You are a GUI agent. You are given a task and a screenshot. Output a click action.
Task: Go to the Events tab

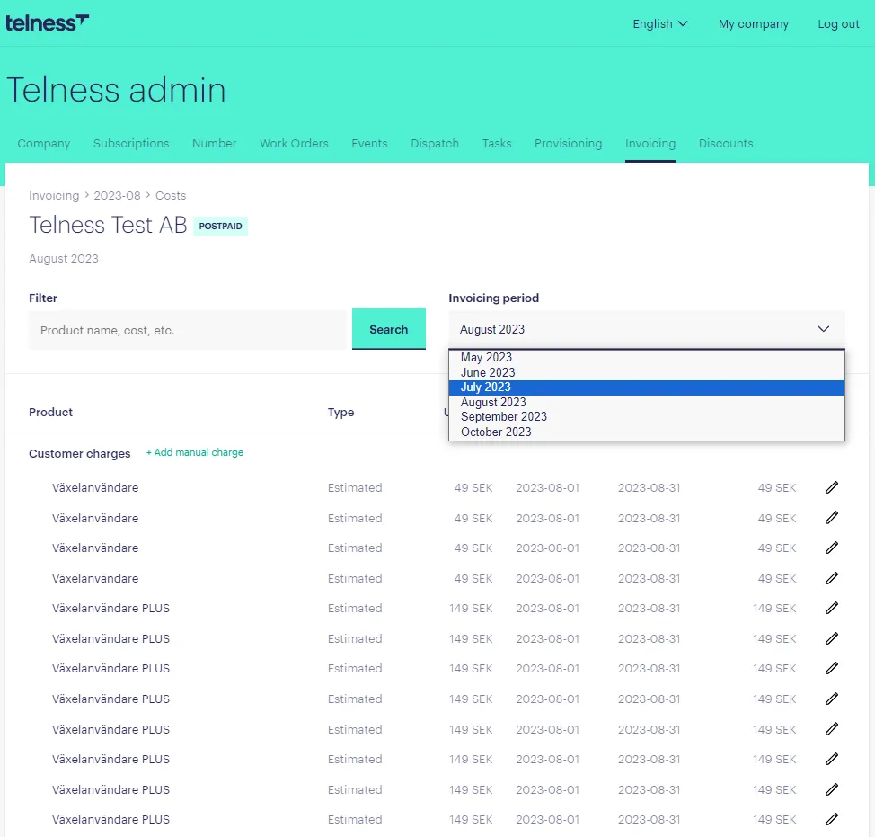click(369, 144)
